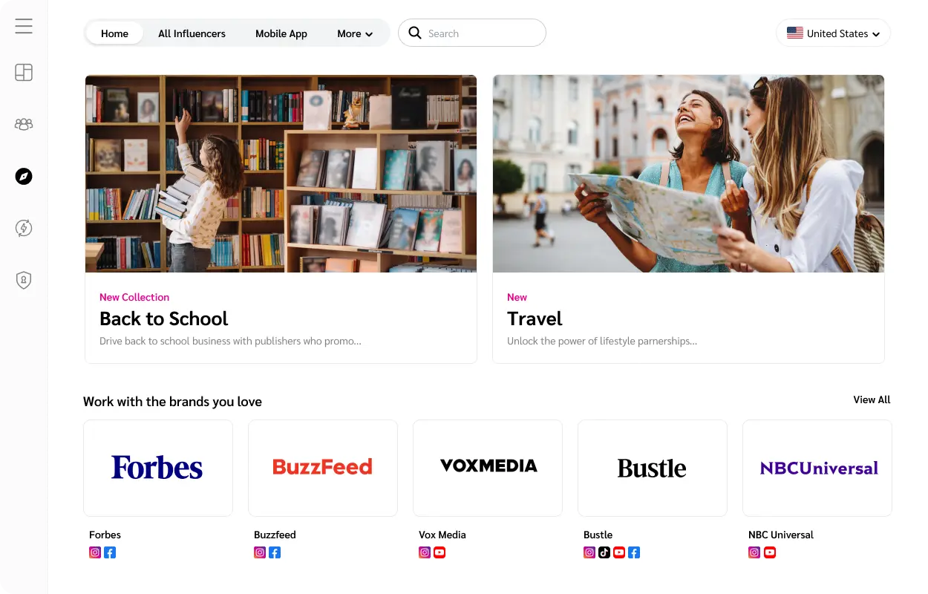The height and width of the screenshot is (594, 928).
Task: Select the compass discover icon in sidebar
Action: [x=24, y=176]
